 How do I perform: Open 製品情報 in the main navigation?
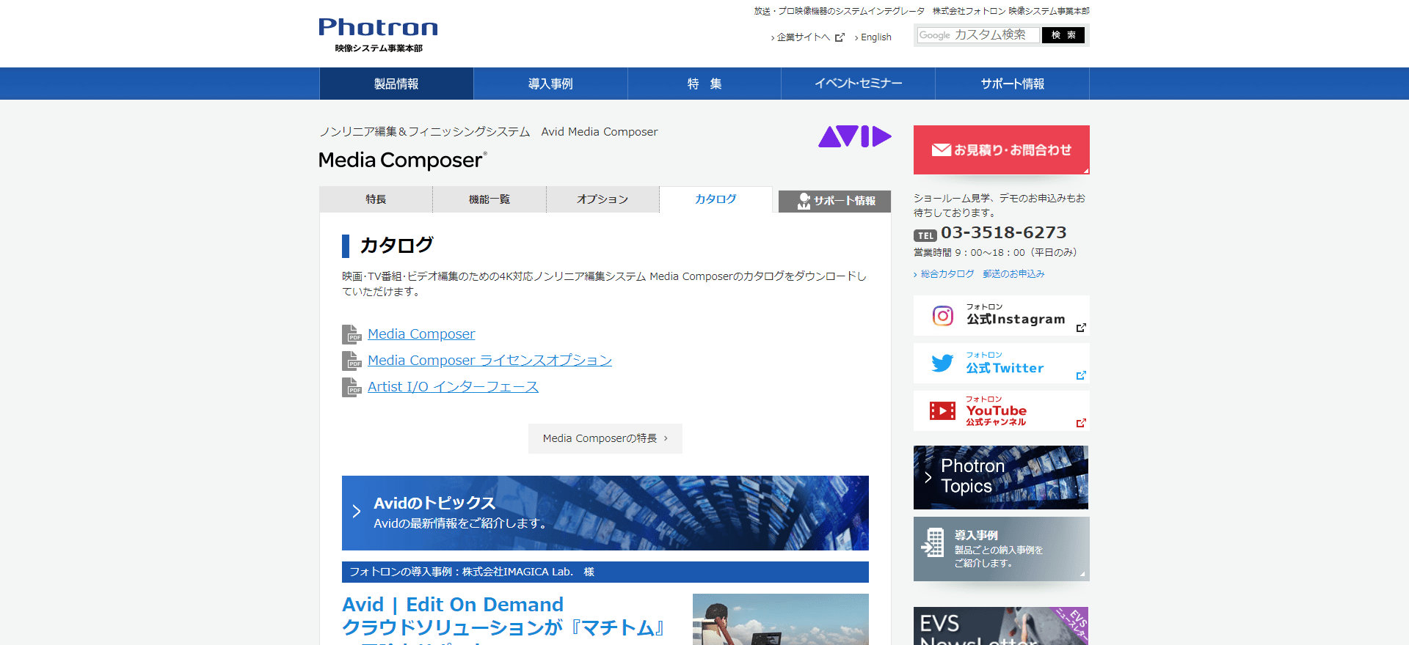[x=396, y=84]
